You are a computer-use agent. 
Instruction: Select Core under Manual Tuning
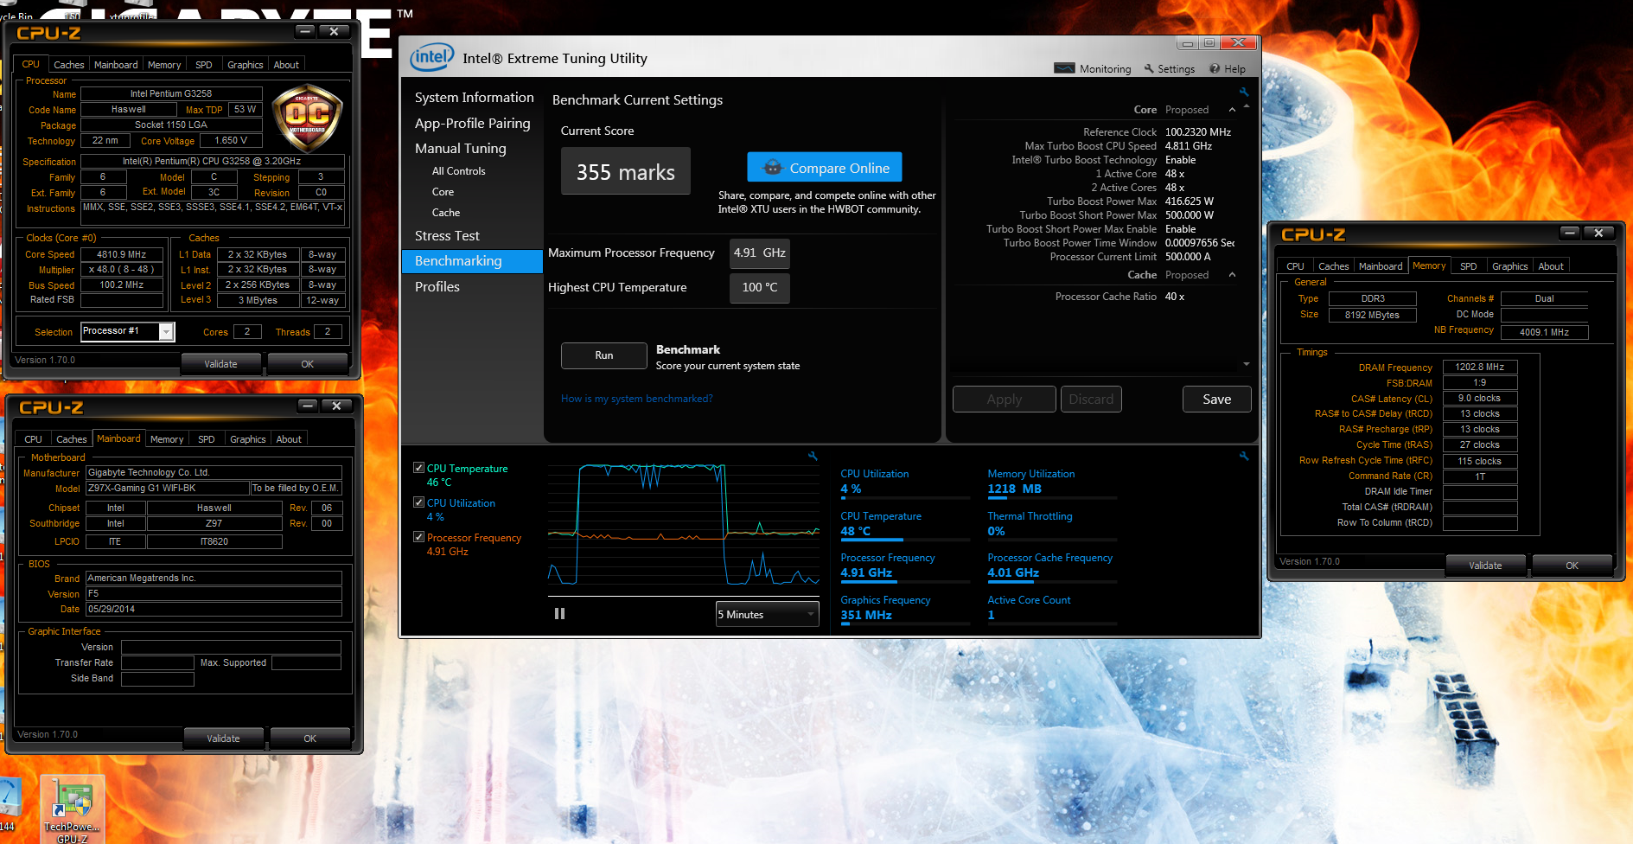coord(443,192)
